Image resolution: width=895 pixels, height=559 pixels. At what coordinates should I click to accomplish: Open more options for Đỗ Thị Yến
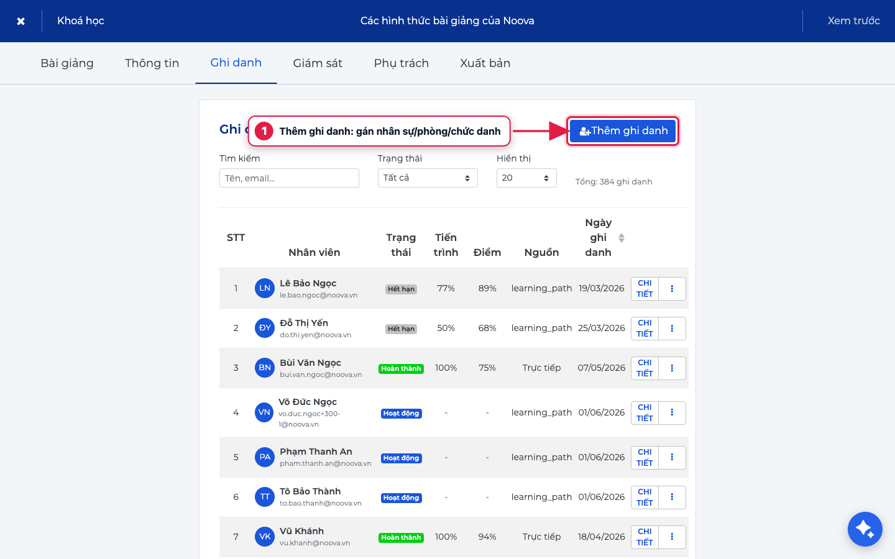(672, 329)
